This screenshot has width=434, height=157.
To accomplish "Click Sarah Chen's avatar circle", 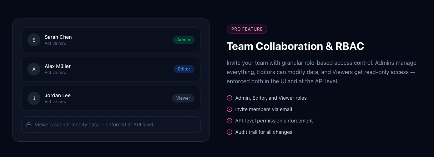I will [x=34, y=40].
